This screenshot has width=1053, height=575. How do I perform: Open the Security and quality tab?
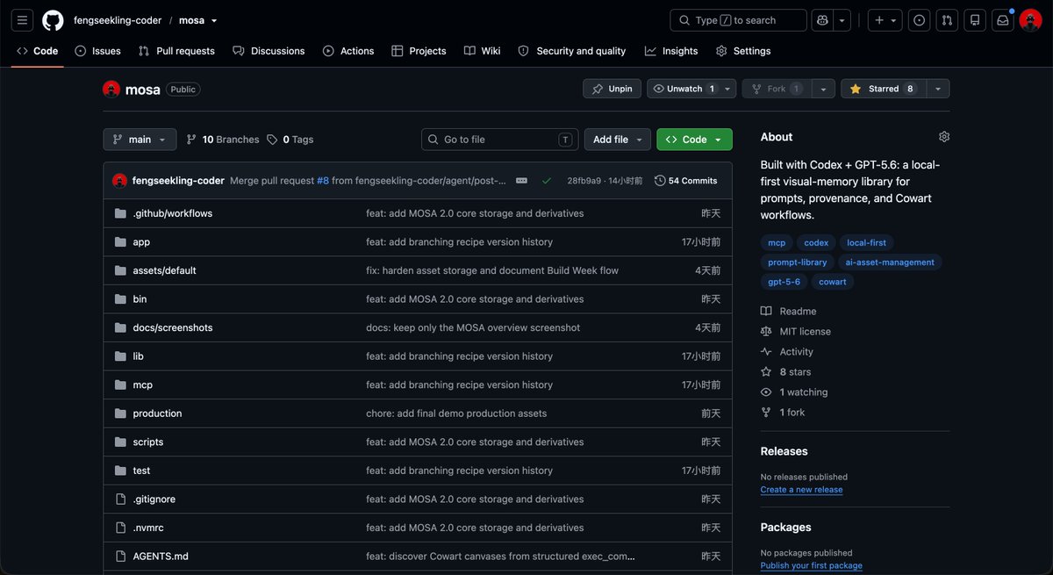(x=572, y=51)
